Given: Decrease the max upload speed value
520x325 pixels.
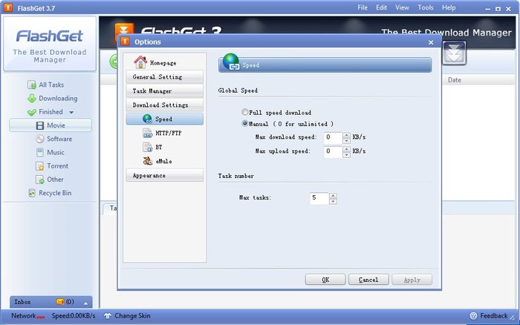Looking at the screenshot, I should click(346, 155).
